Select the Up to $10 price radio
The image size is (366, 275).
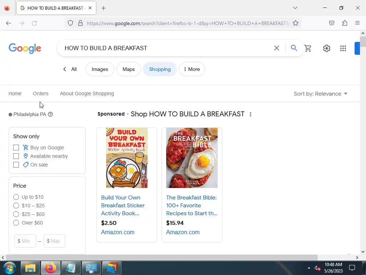[x=16, y=197]
